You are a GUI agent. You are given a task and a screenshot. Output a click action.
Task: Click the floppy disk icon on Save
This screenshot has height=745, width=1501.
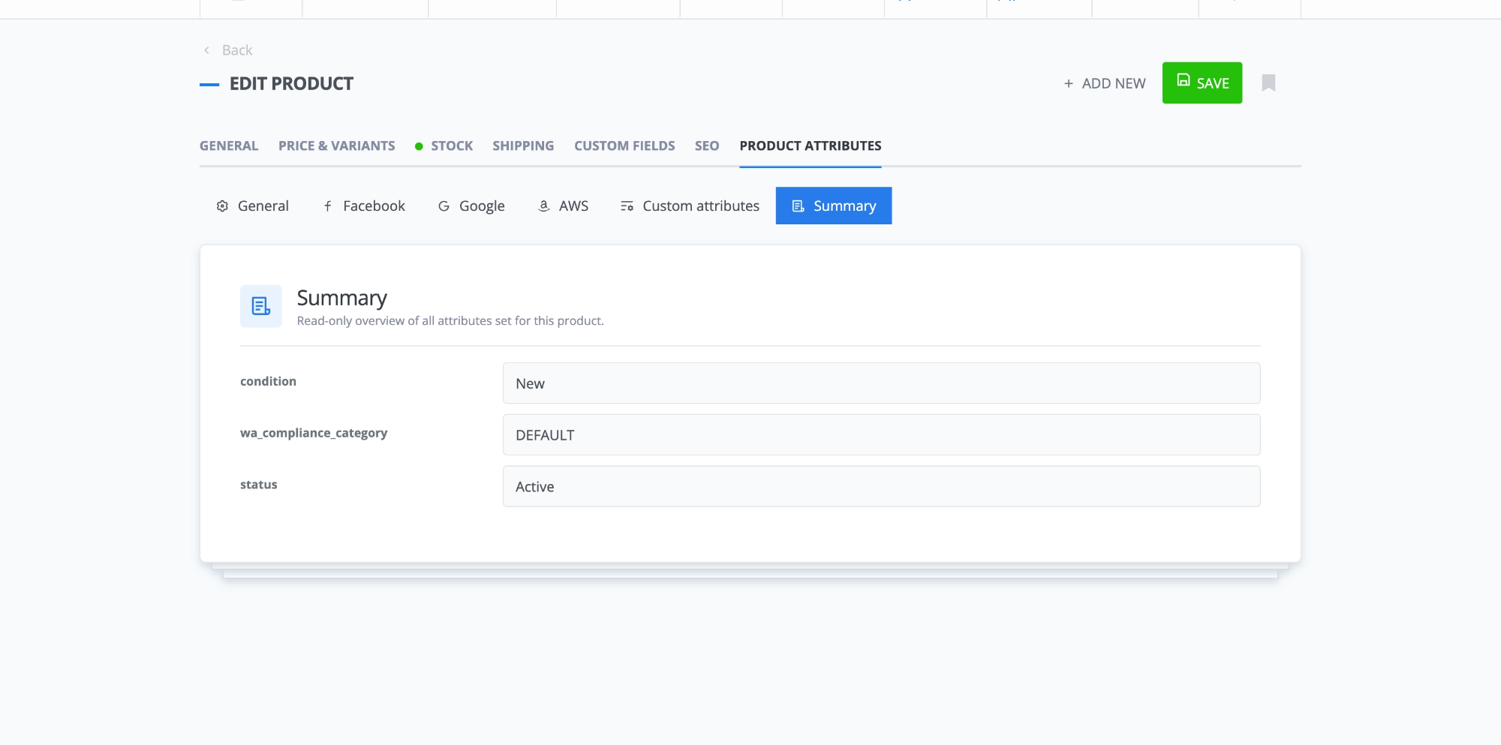point(1184,80)
